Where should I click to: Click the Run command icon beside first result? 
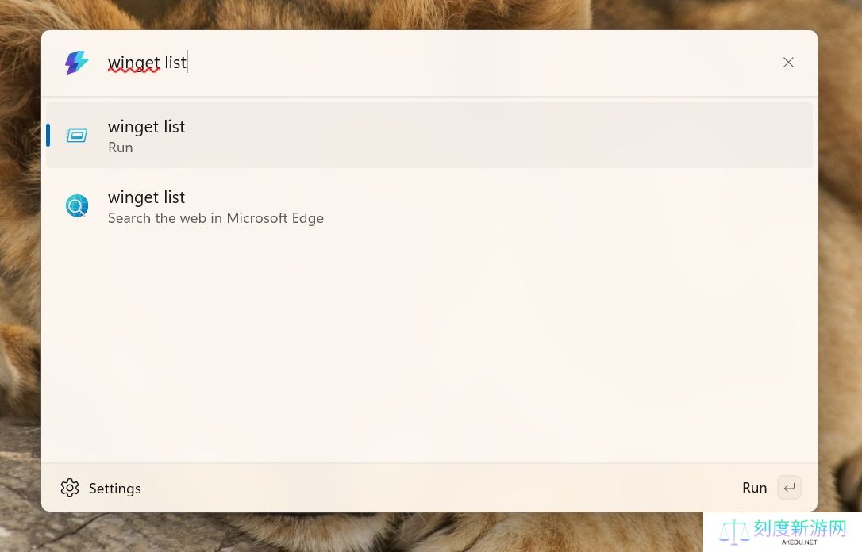click(x=77, y=136)
